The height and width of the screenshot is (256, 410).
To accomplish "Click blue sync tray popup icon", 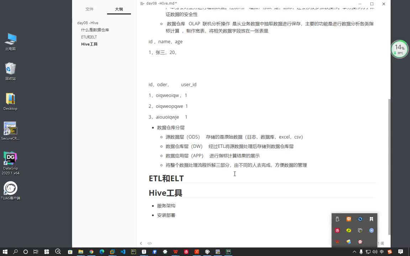I will pos(360,219).
